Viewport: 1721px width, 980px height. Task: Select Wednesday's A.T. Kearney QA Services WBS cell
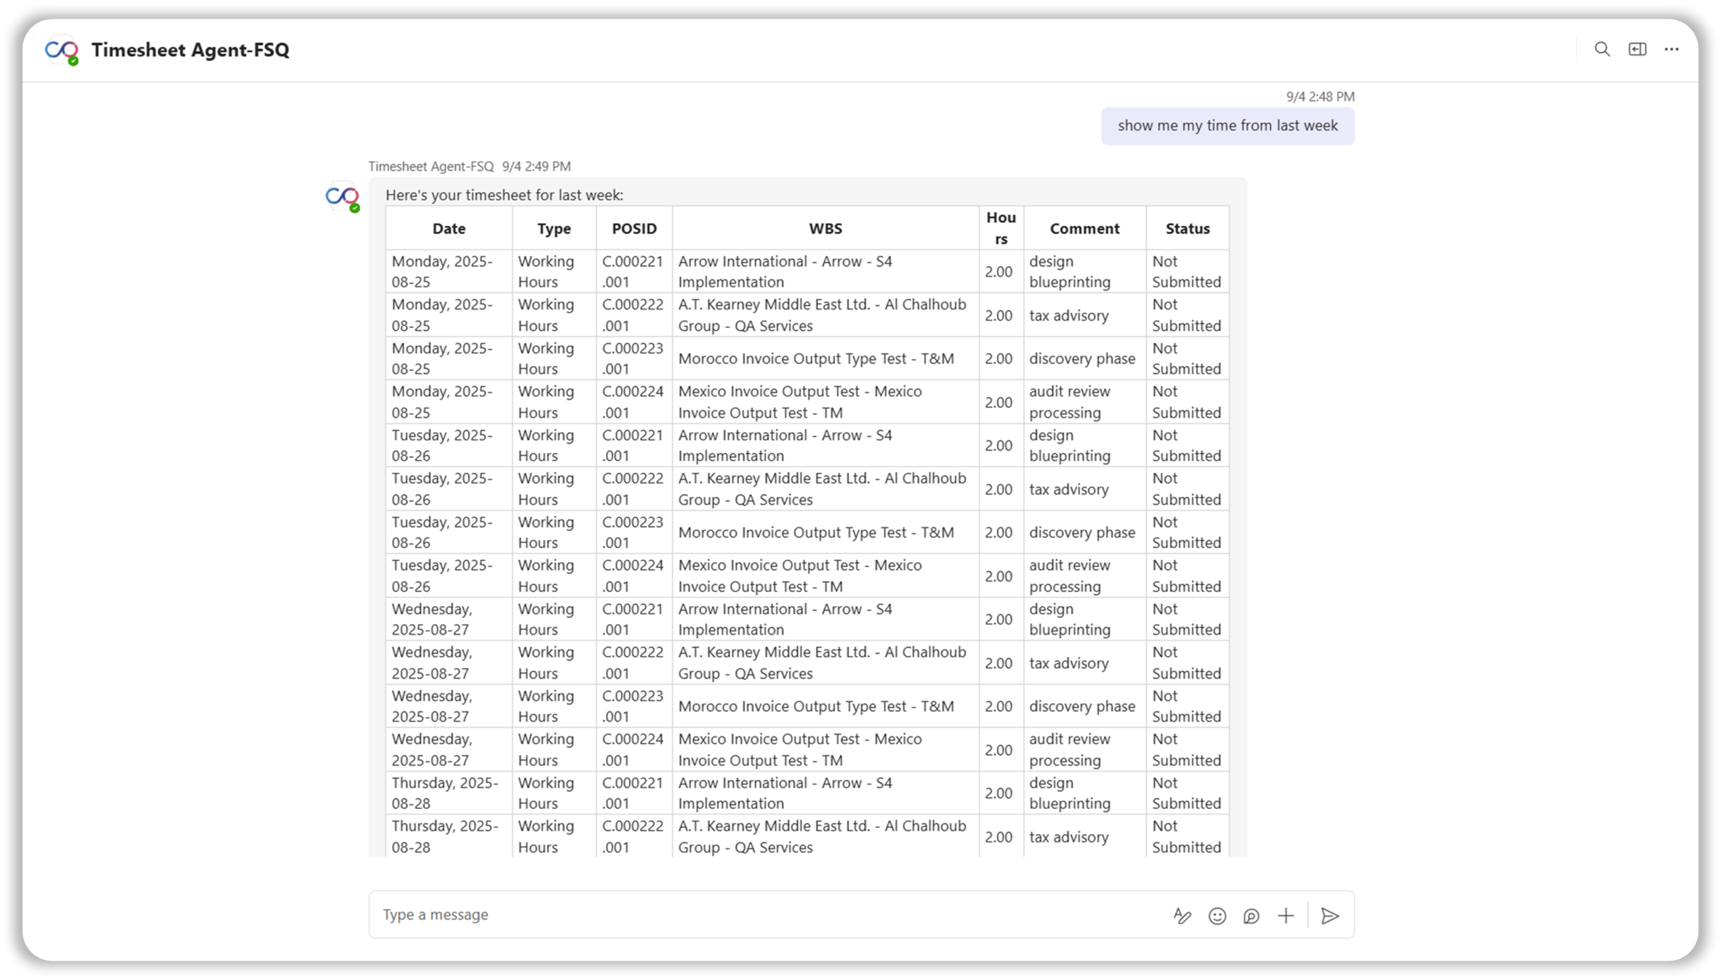tap(825, 662)
